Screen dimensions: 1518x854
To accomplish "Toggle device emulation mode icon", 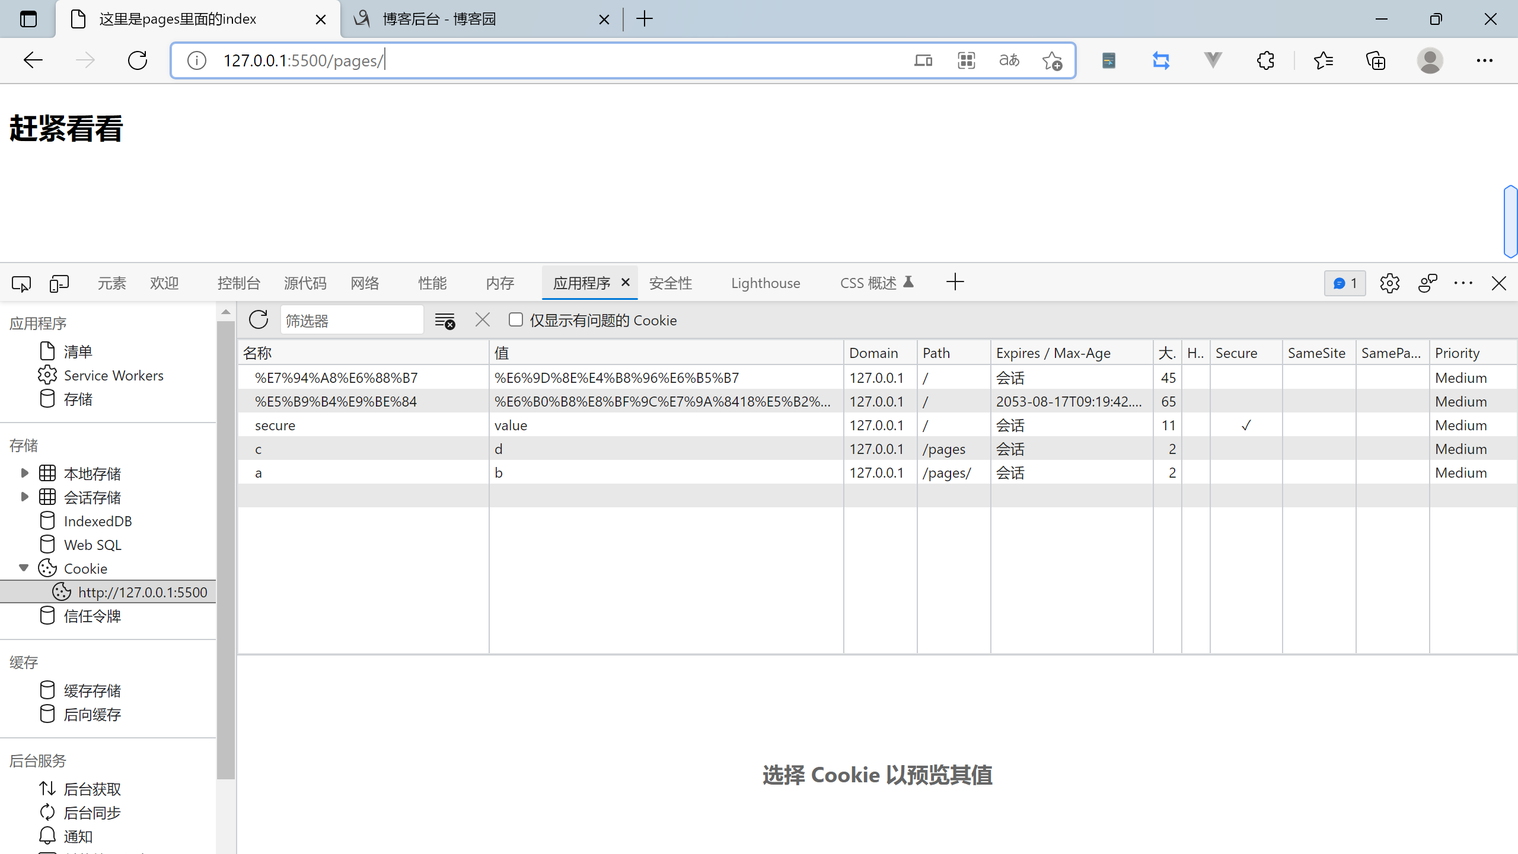I will pos(59,283).
